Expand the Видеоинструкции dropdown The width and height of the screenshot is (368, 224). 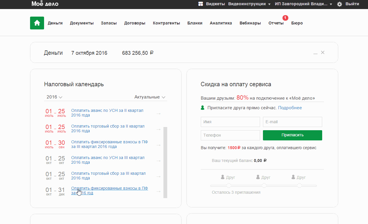(x=249, y=4)
